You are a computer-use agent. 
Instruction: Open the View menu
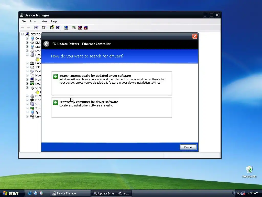click(44, 21)
